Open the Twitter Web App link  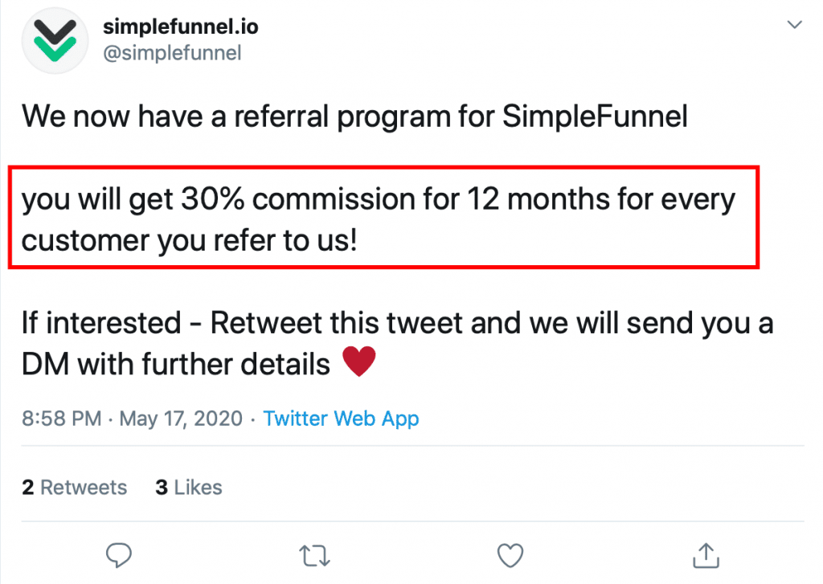click(341, 419)
